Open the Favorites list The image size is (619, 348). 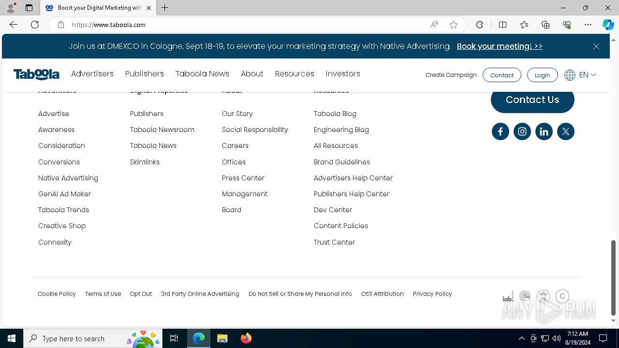(524, 25)
